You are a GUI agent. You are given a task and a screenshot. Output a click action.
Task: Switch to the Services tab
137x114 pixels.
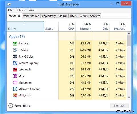(x=95, y=16)
